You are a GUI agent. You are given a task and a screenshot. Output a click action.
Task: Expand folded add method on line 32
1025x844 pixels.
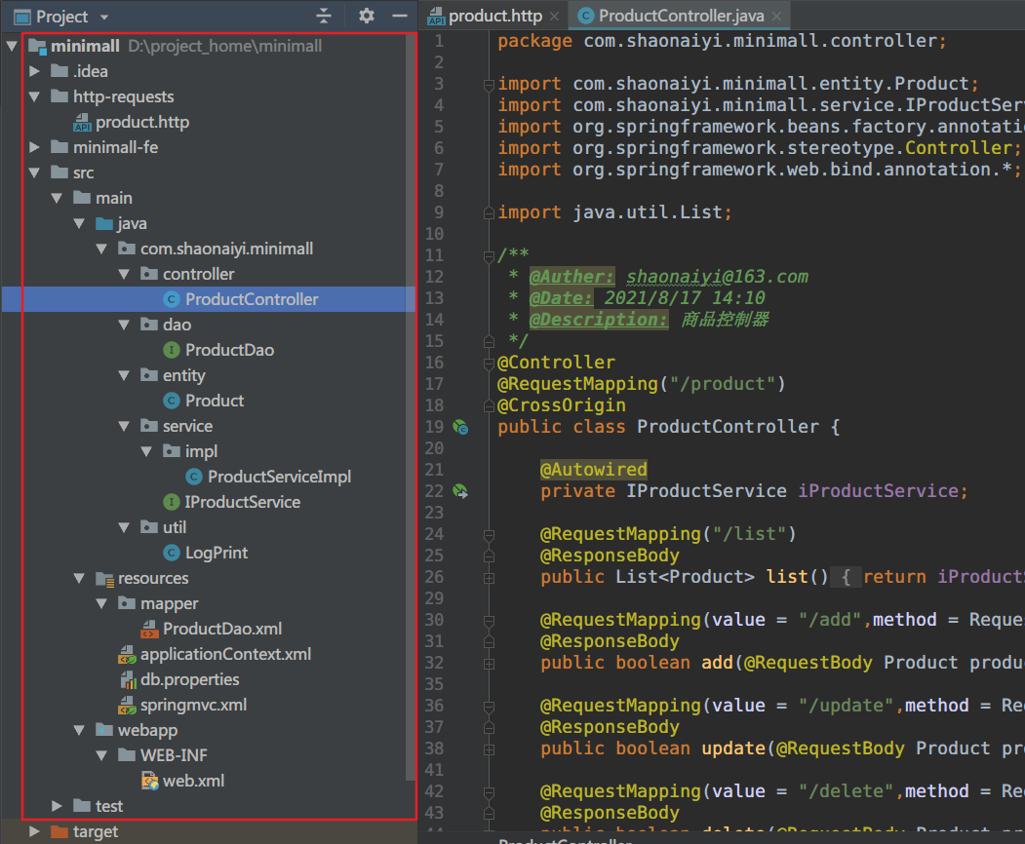click(x=489, y=664)
